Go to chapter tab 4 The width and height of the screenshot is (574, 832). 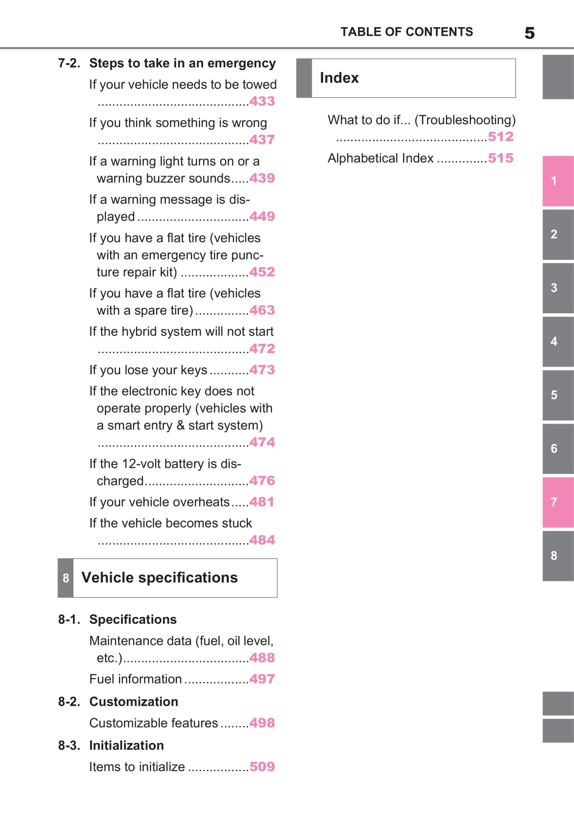(557, 342)
